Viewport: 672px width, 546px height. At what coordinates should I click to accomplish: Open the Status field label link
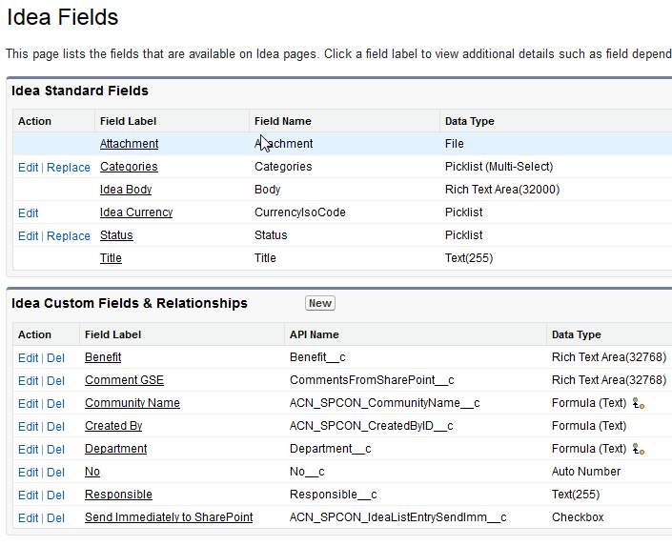[116, 235]
